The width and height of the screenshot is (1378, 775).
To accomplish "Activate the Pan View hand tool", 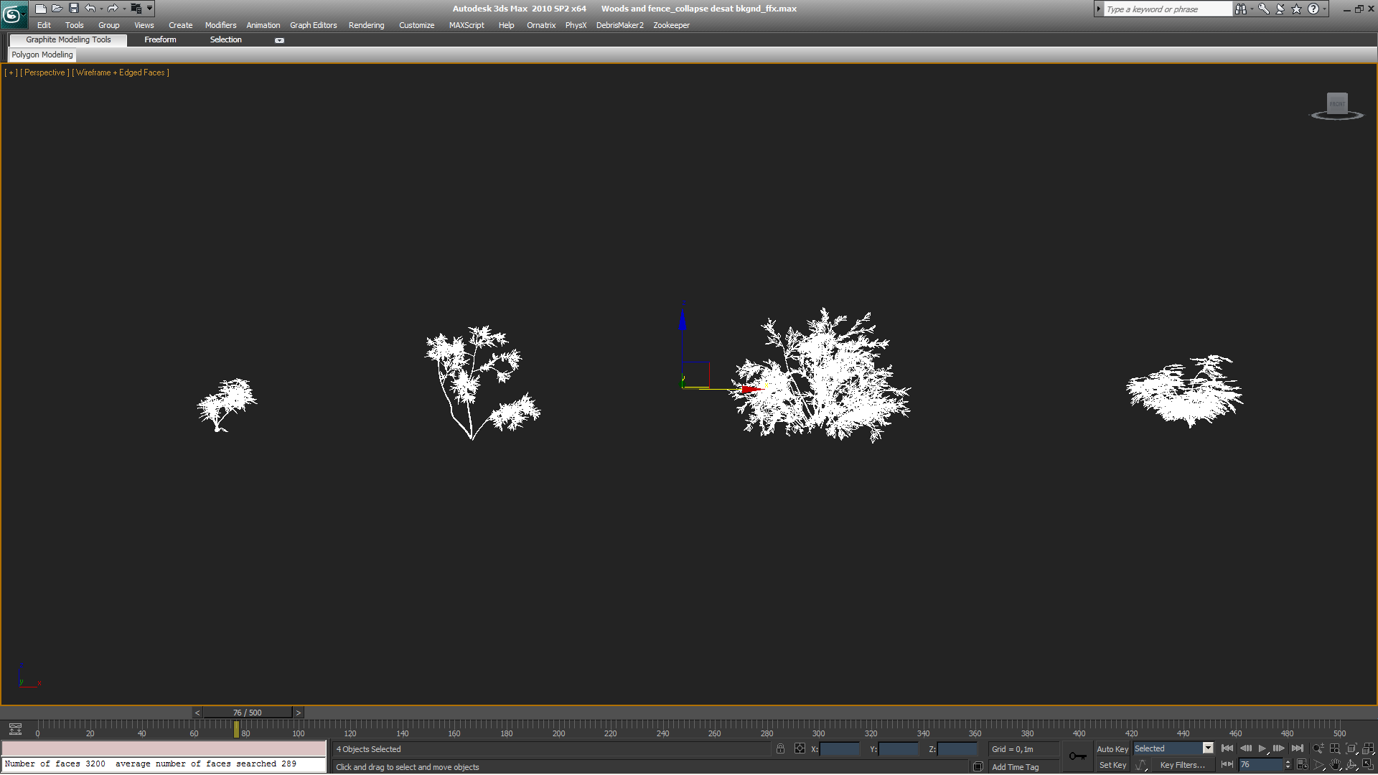I will point(1335,765).
